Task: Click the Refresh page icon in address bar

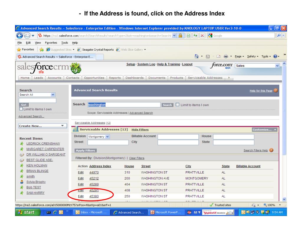Action: [196, 36]
